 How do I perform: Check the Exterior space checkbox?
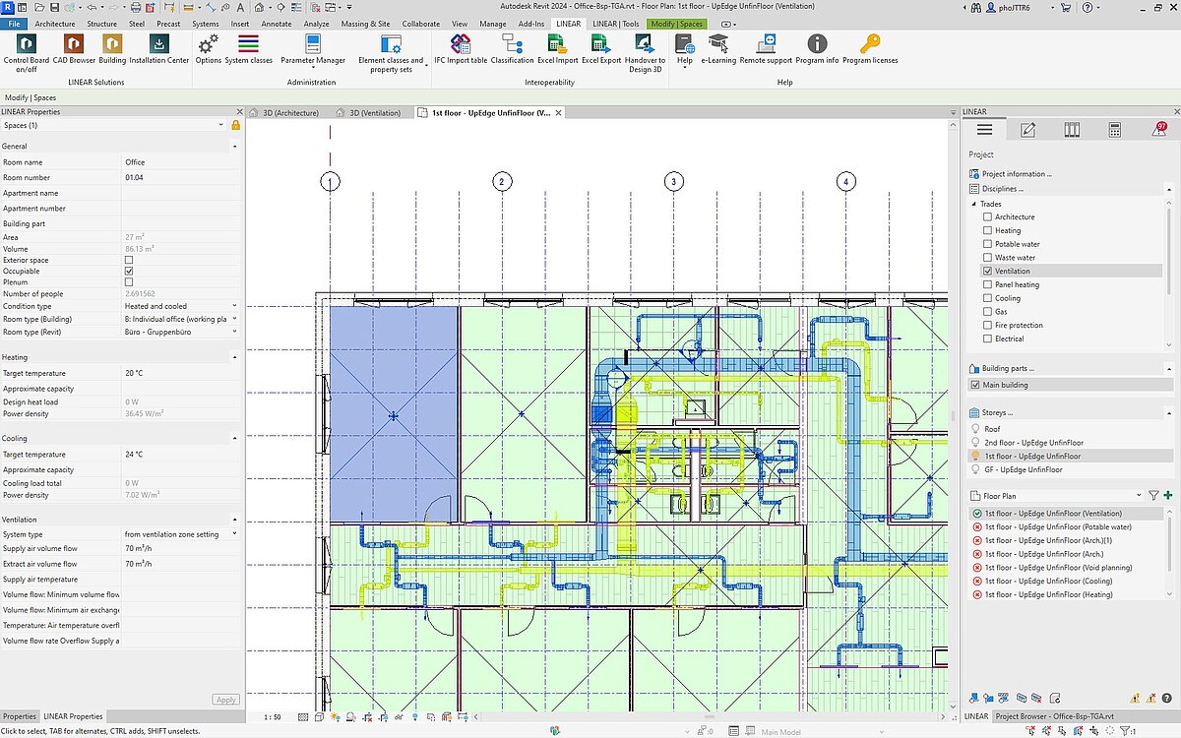point(129,260)
